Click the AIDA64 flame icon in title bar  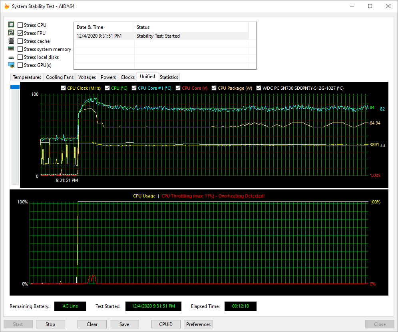pyautogui.click(x=7, y=6)
